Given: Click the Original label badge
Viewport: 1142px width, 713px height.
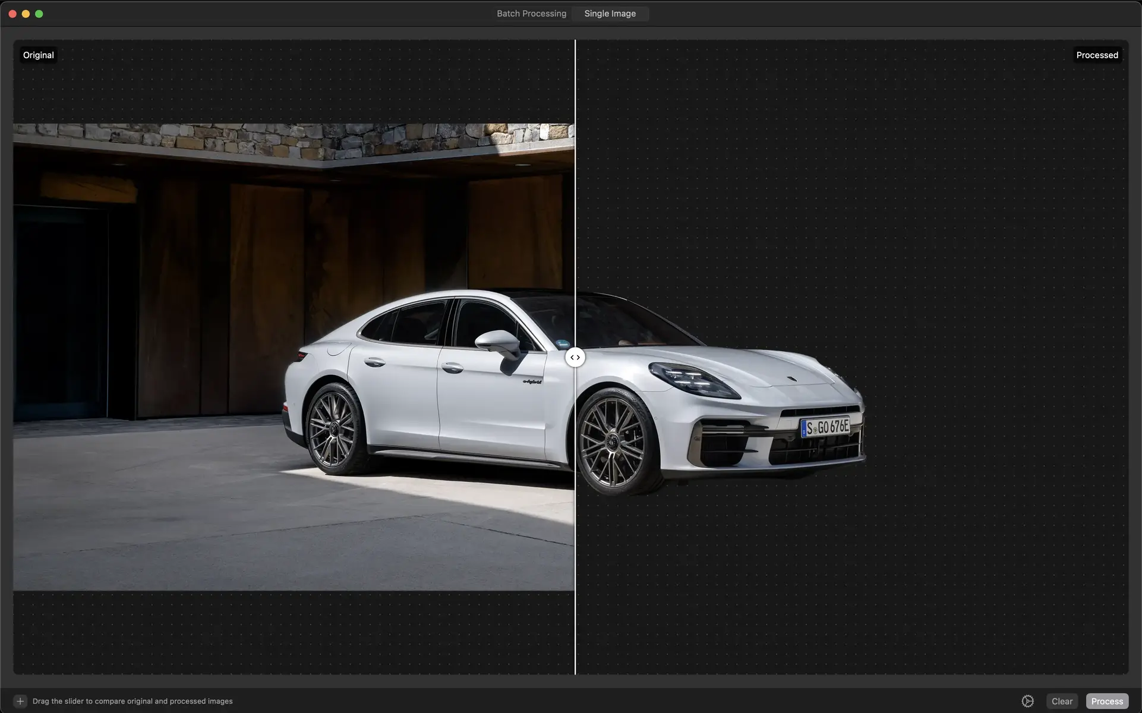Looking at the screenshot, I should [39, 55].
